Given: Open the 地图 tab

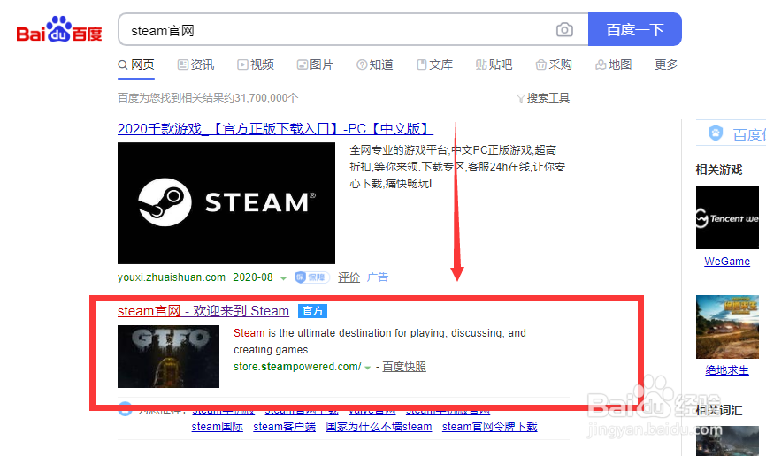Looking at the screenshot, I should (x=614, y=65).
